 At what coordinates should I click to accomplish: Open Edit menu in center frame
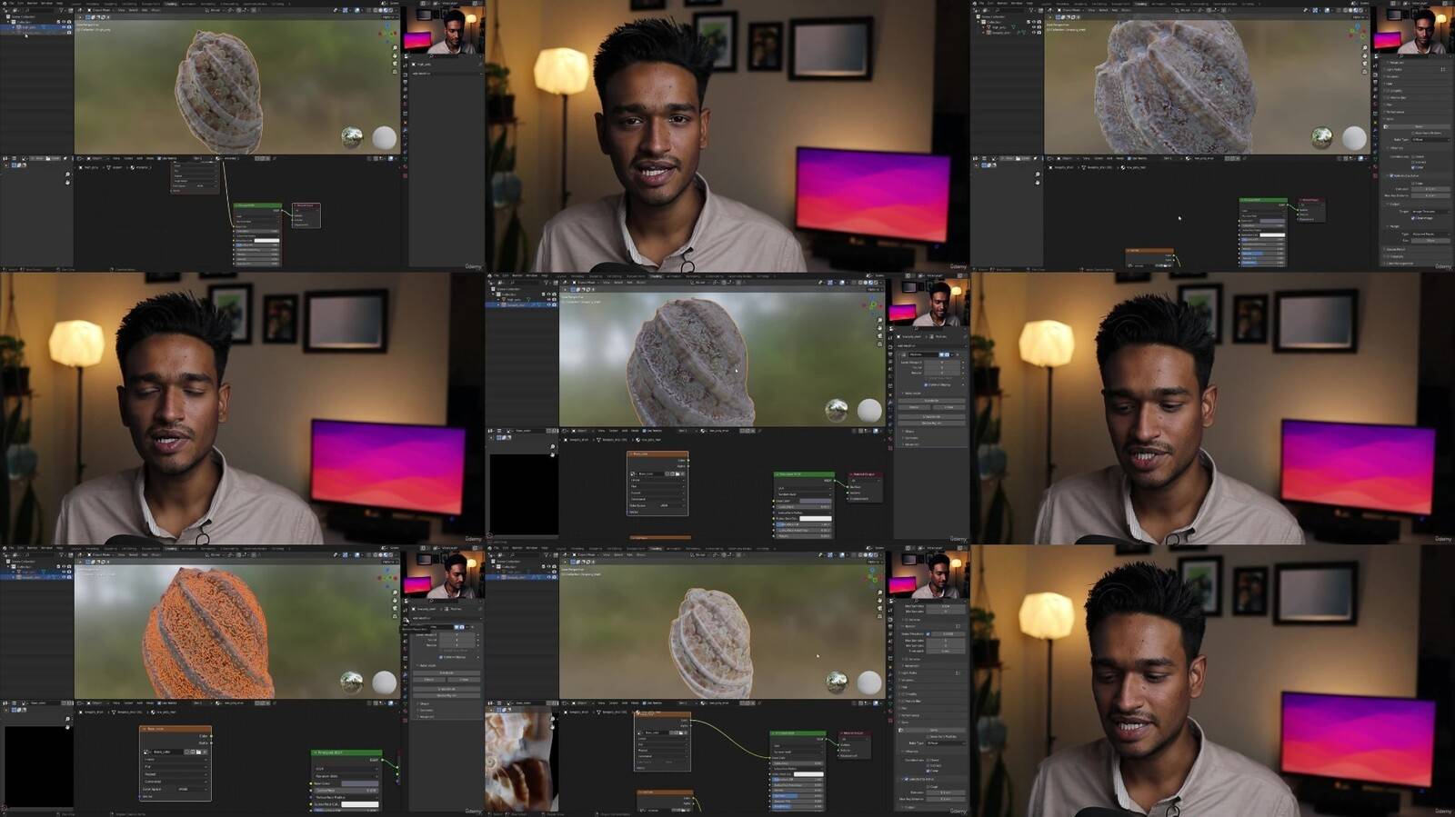pyautogui.click(x=507, y=275)
